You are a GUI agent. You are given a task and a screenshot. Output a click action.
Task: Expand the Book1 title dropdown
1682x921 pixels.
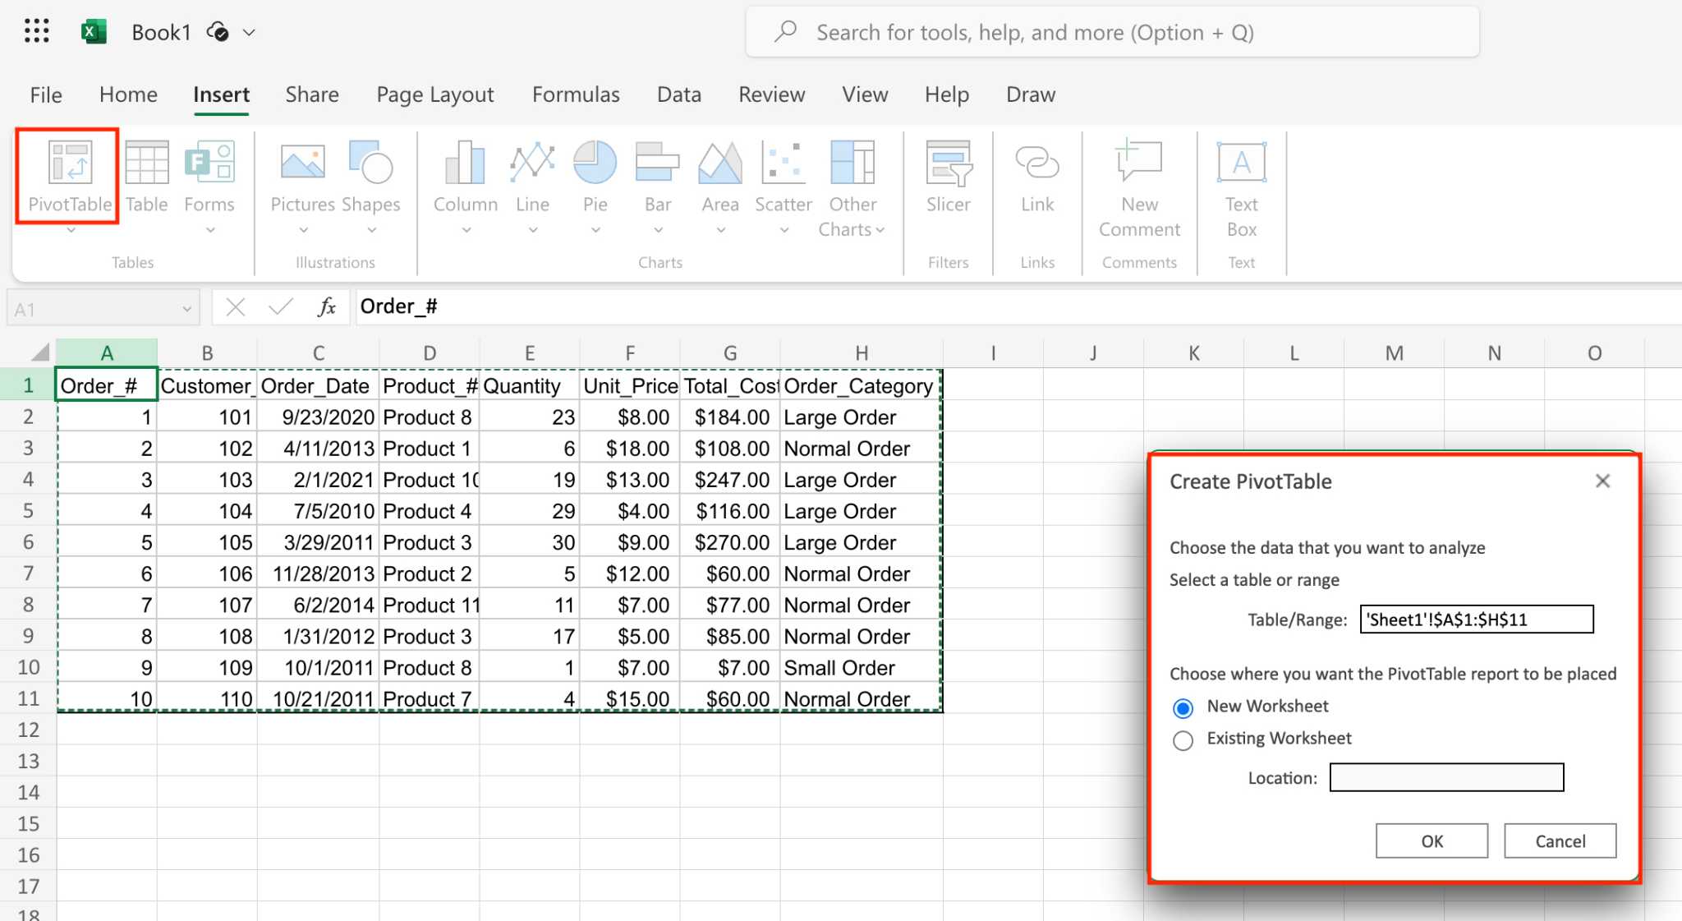(x=248, y=31)
